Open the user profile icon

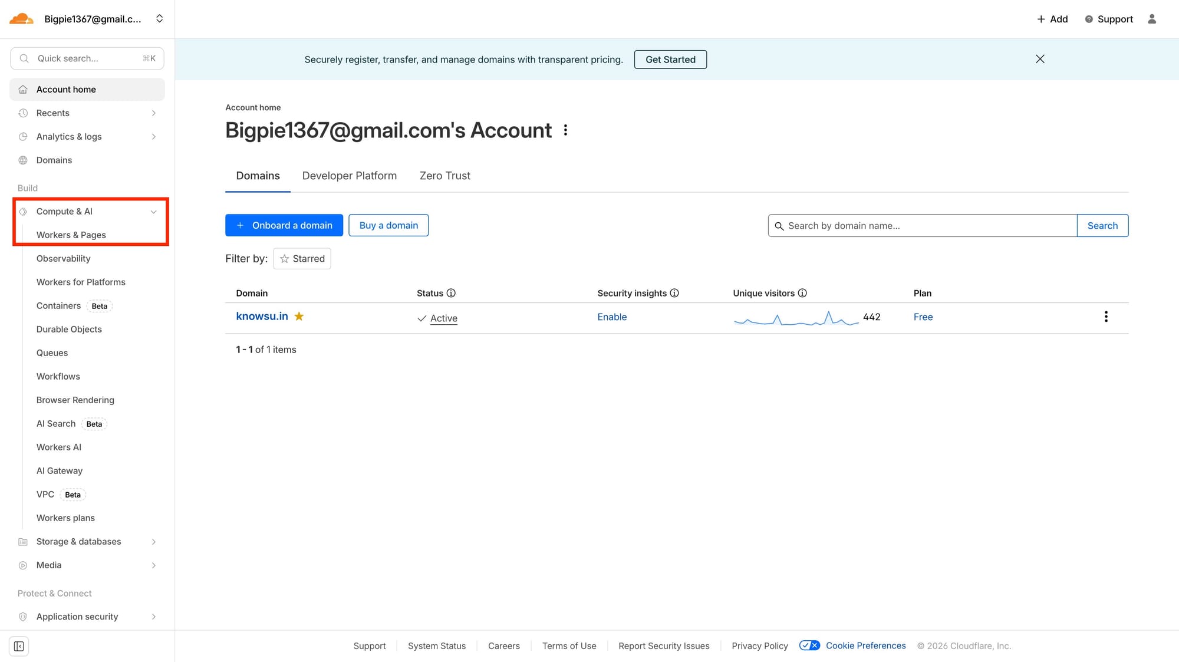1152,19
